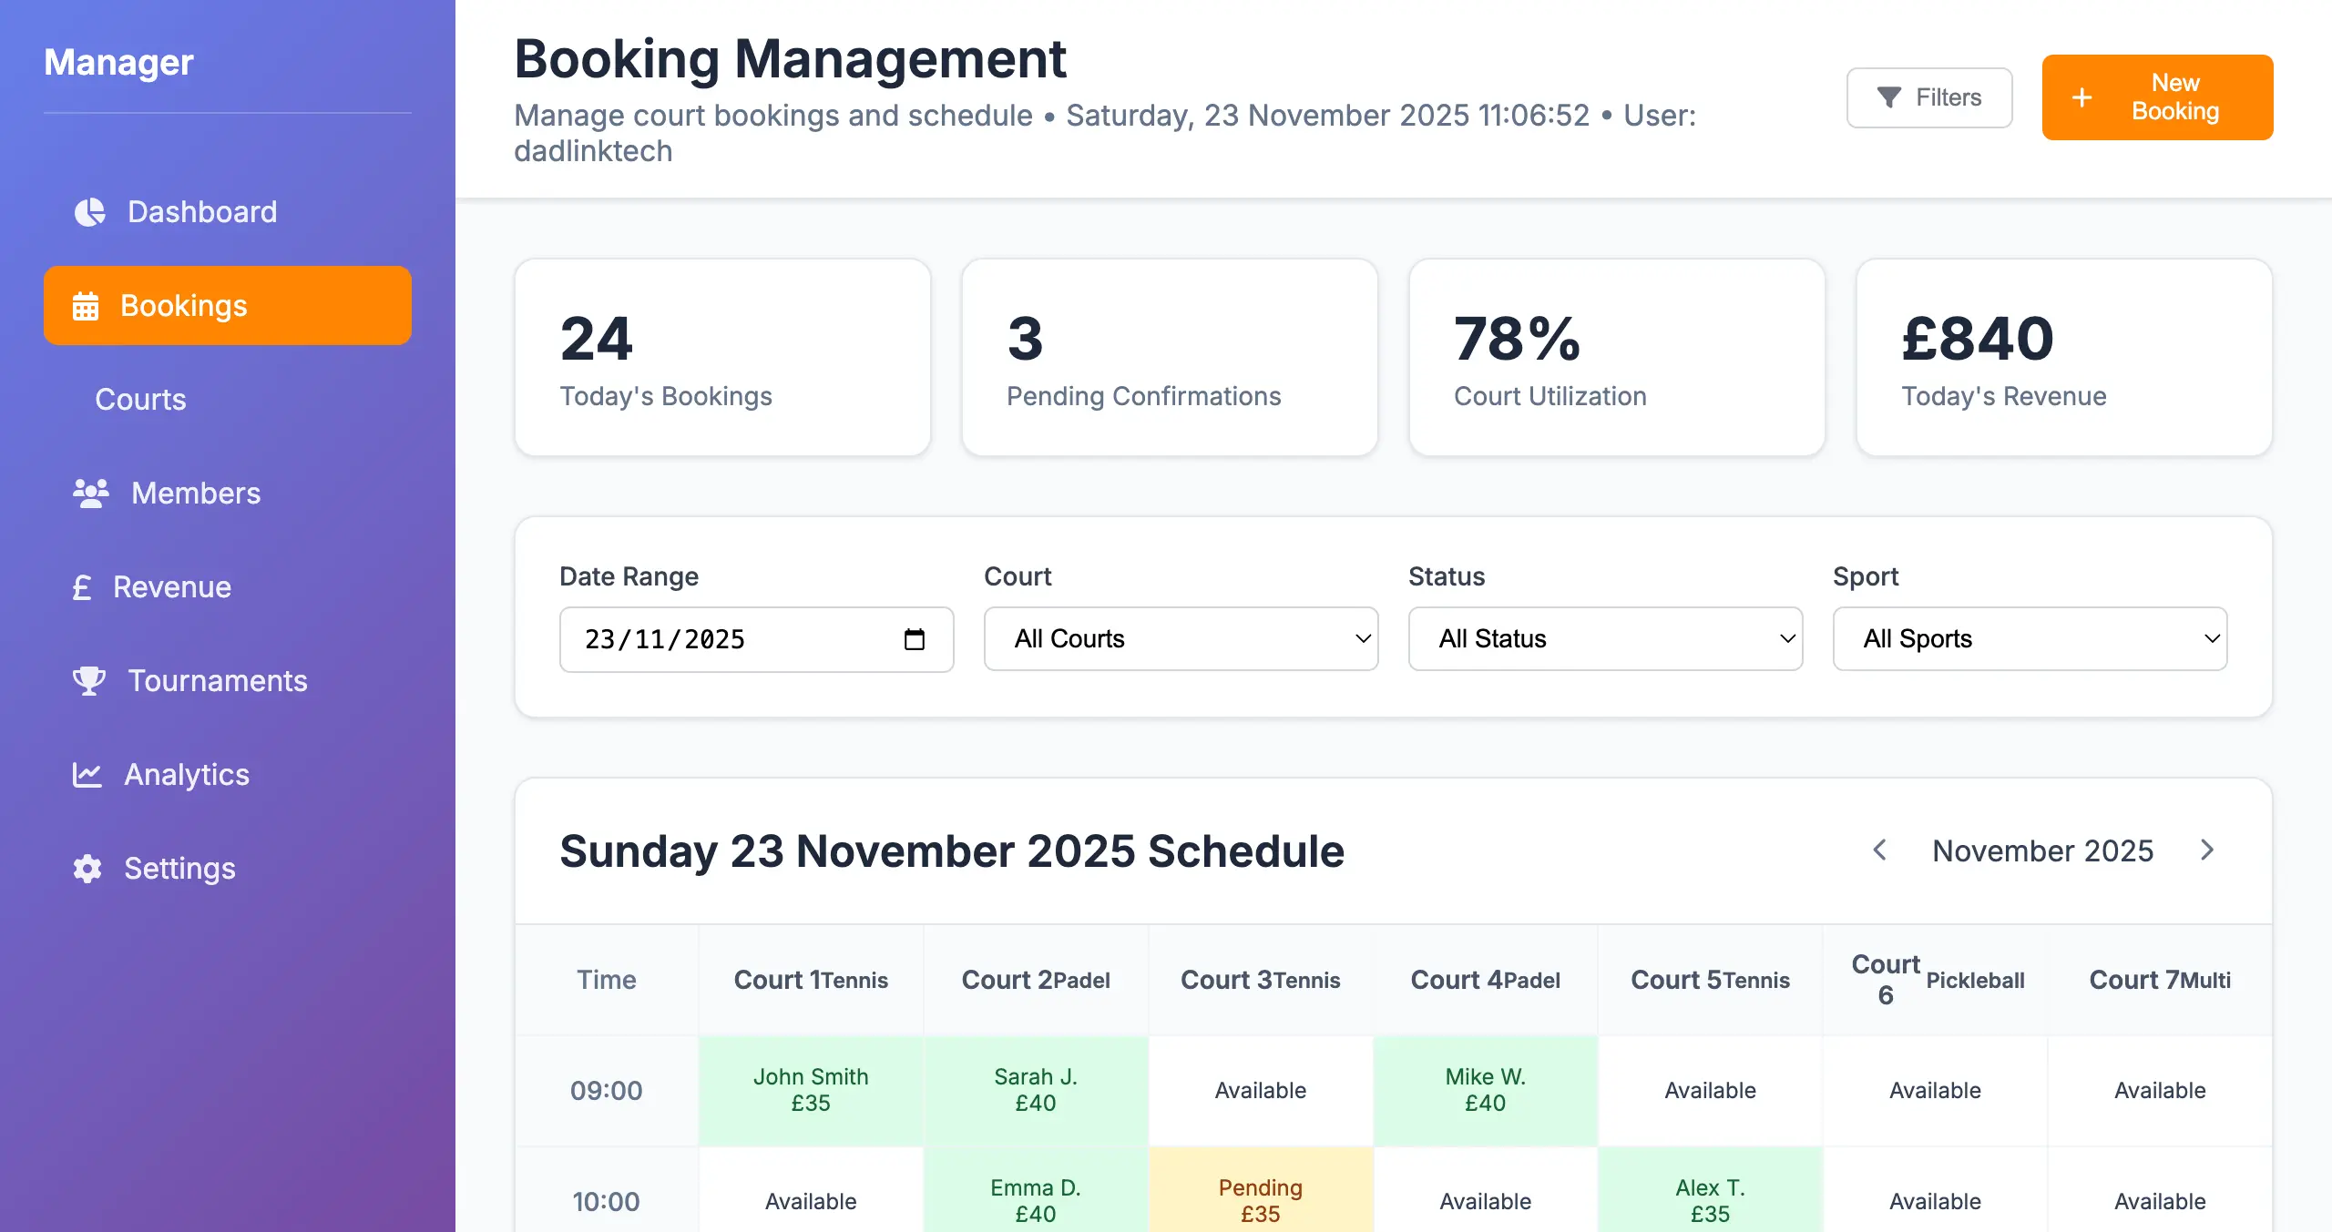
Task: Open the All Courts dropdown
Action: coord(1181,639)
